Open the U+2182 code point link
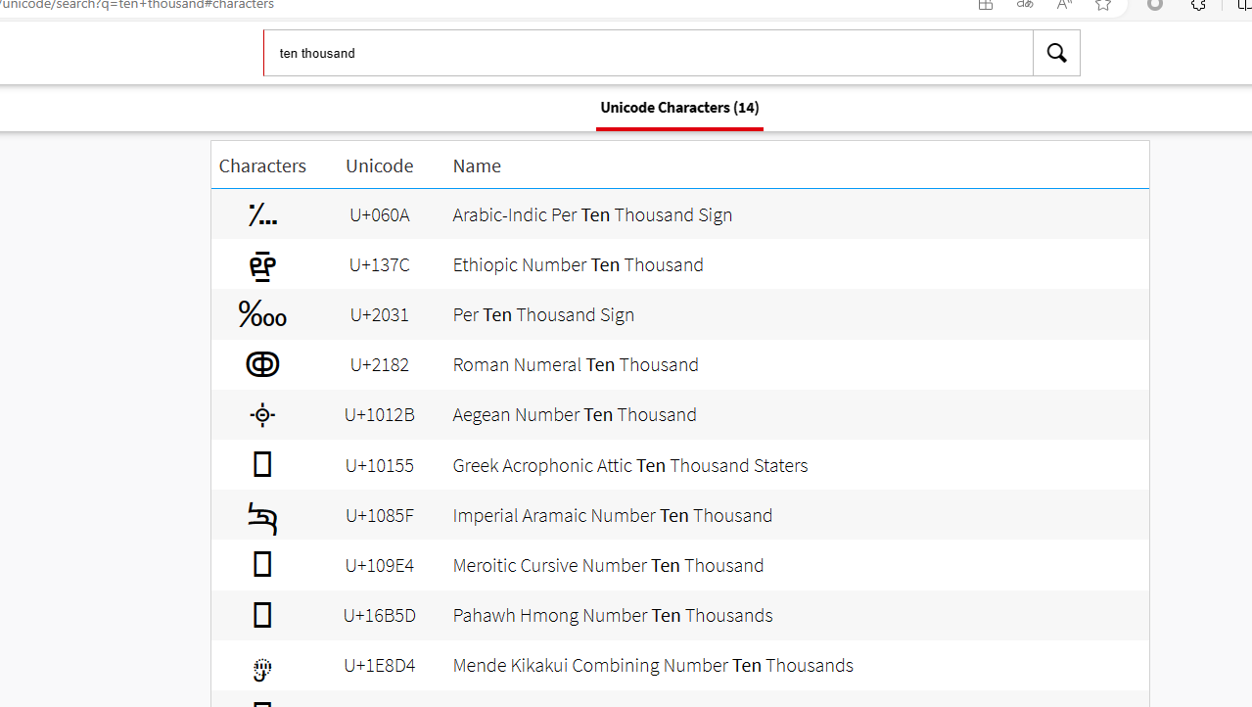Viewport: 1252px width, 707px height. click(x=380, y=364)
